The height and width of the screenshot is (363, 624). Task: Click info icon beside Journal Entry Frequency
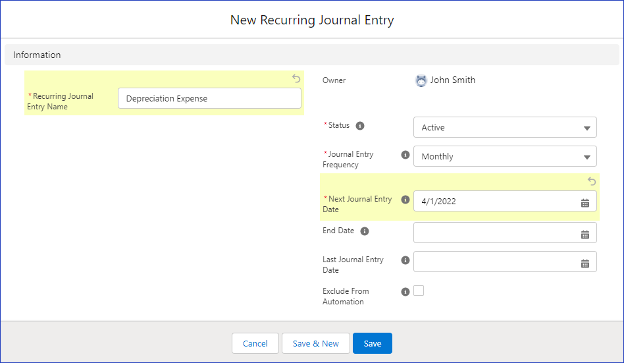coord(405,155)
